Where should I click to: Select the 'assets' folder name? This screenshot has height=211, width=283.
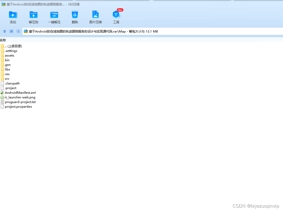pyautogui.click(x=10, y=56)
